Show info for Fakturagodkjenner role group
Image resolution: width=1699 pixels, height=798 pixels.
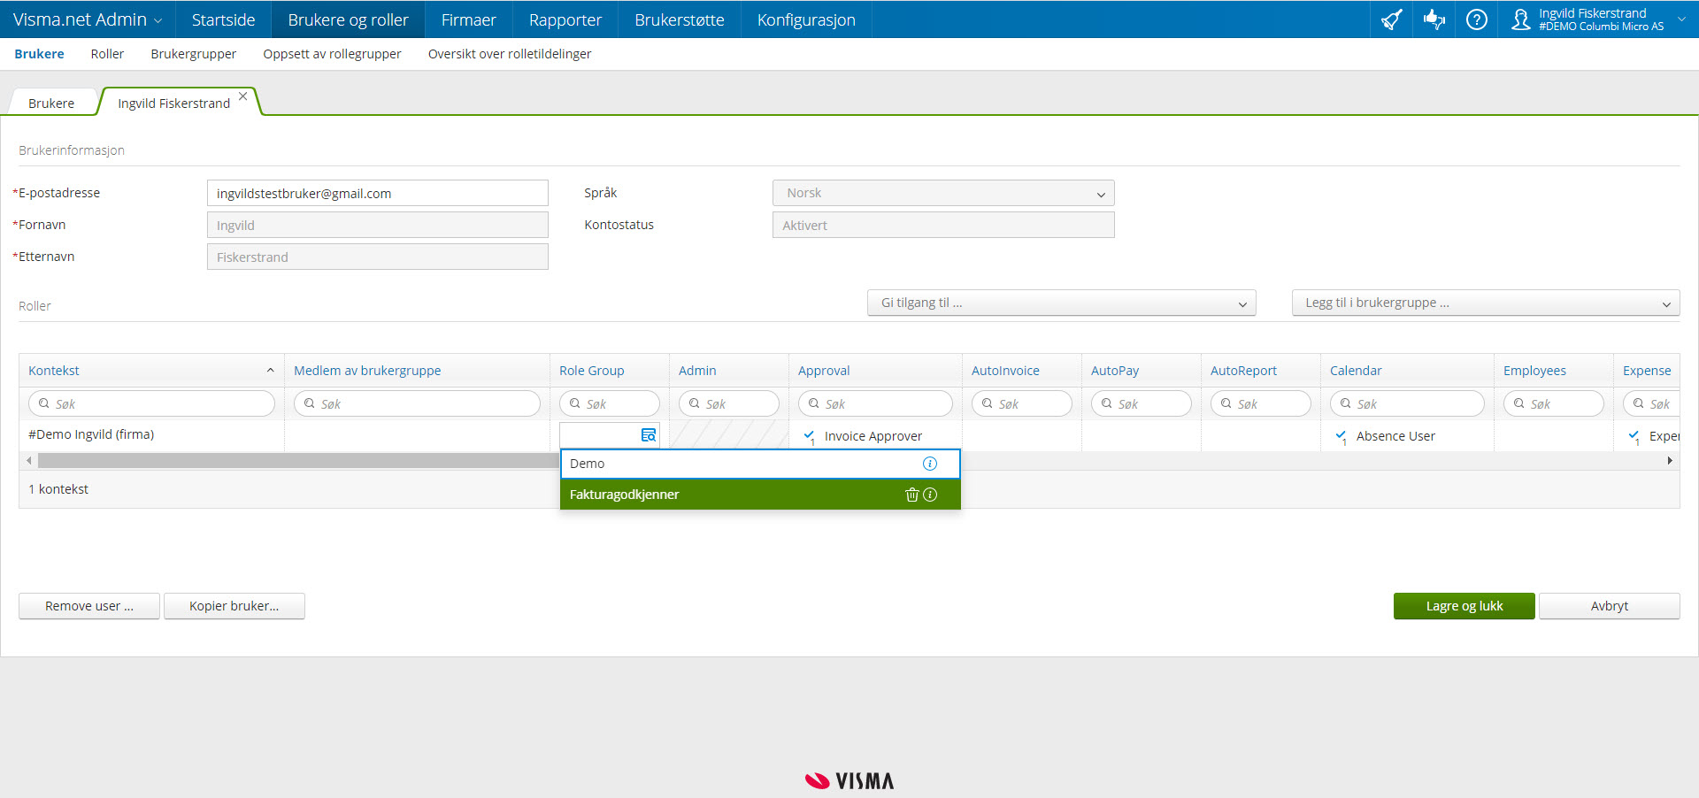pyautogui.click(x=930, y=495)
